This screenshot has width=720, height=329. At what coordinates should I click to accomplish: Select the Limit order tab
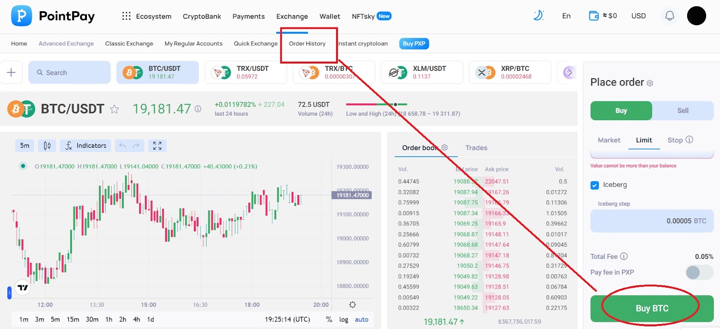coord(644,140)
